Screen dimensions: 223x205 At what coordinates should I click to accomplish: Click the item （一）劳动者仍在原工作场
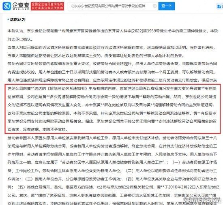click(195, 162)
